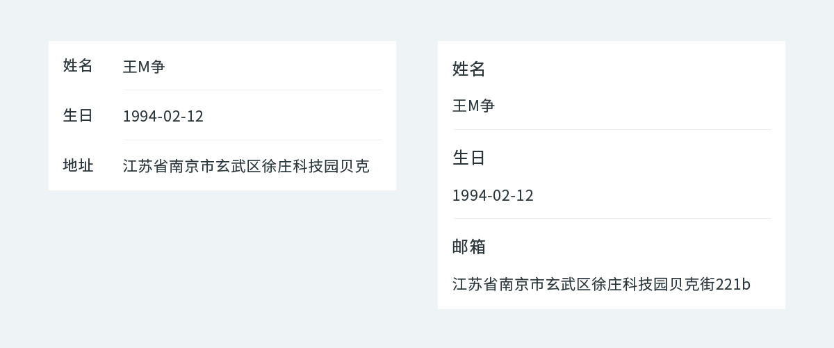Select the 1994-02-12 value in the 邮箱 card

pos(493,195)
